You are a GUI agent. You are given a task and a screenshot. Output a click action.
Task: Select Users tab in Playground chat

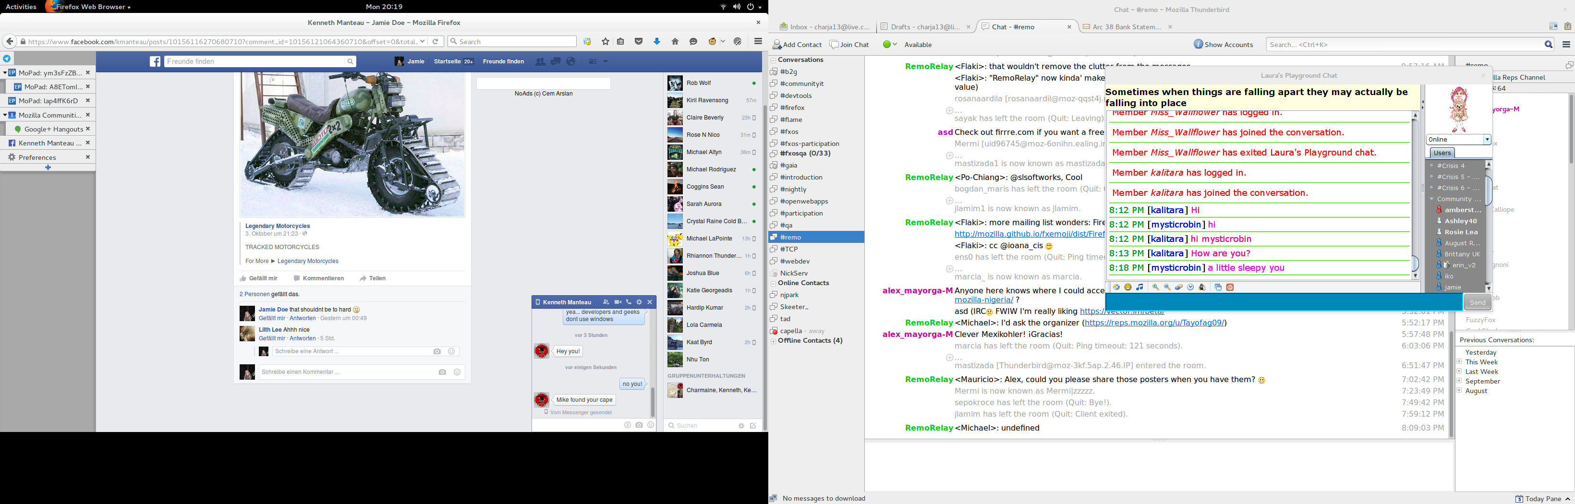coord(1442,153)
